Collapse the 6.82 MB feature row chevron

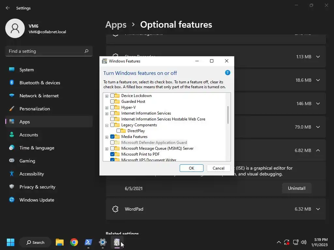click(x=318, y=150)
